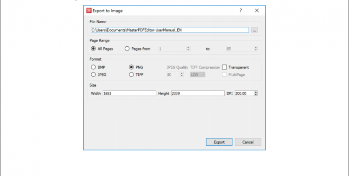Open the file browse ellipsis button
This screenshot has width=349, height=176.
pos(255,30)
